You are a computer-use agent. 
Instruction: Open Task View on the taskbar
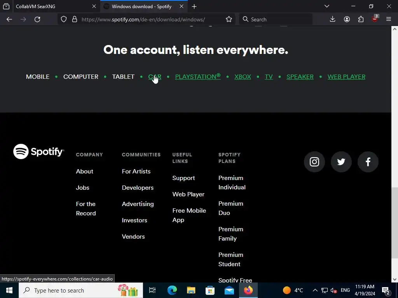click(x=152, y=290)
